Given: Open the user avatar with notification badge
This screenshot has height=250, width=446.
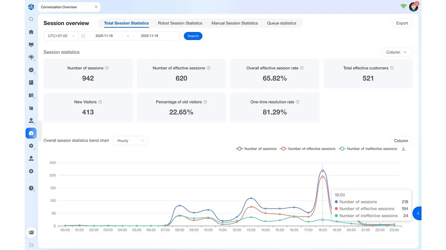Looking at the screenshot, I should [x=414, y=7].
